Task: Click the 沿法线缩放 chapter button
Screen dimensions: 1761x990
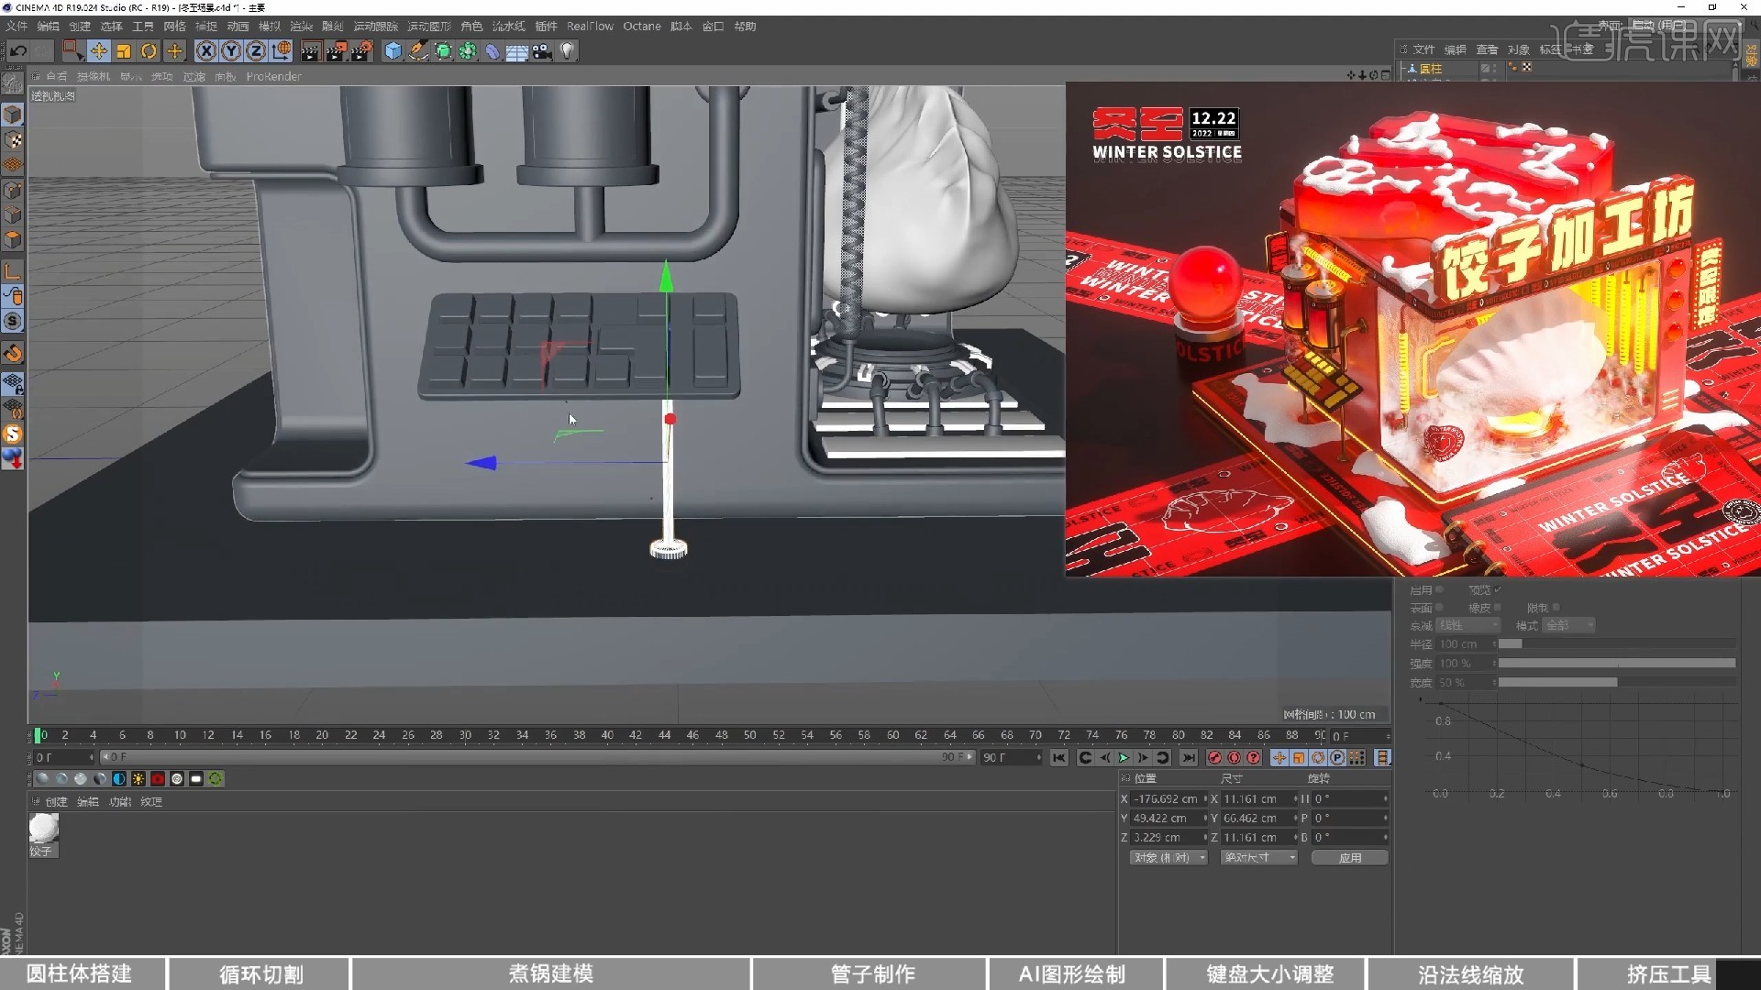Action: pyautogui.click(x=1470, y=974)
